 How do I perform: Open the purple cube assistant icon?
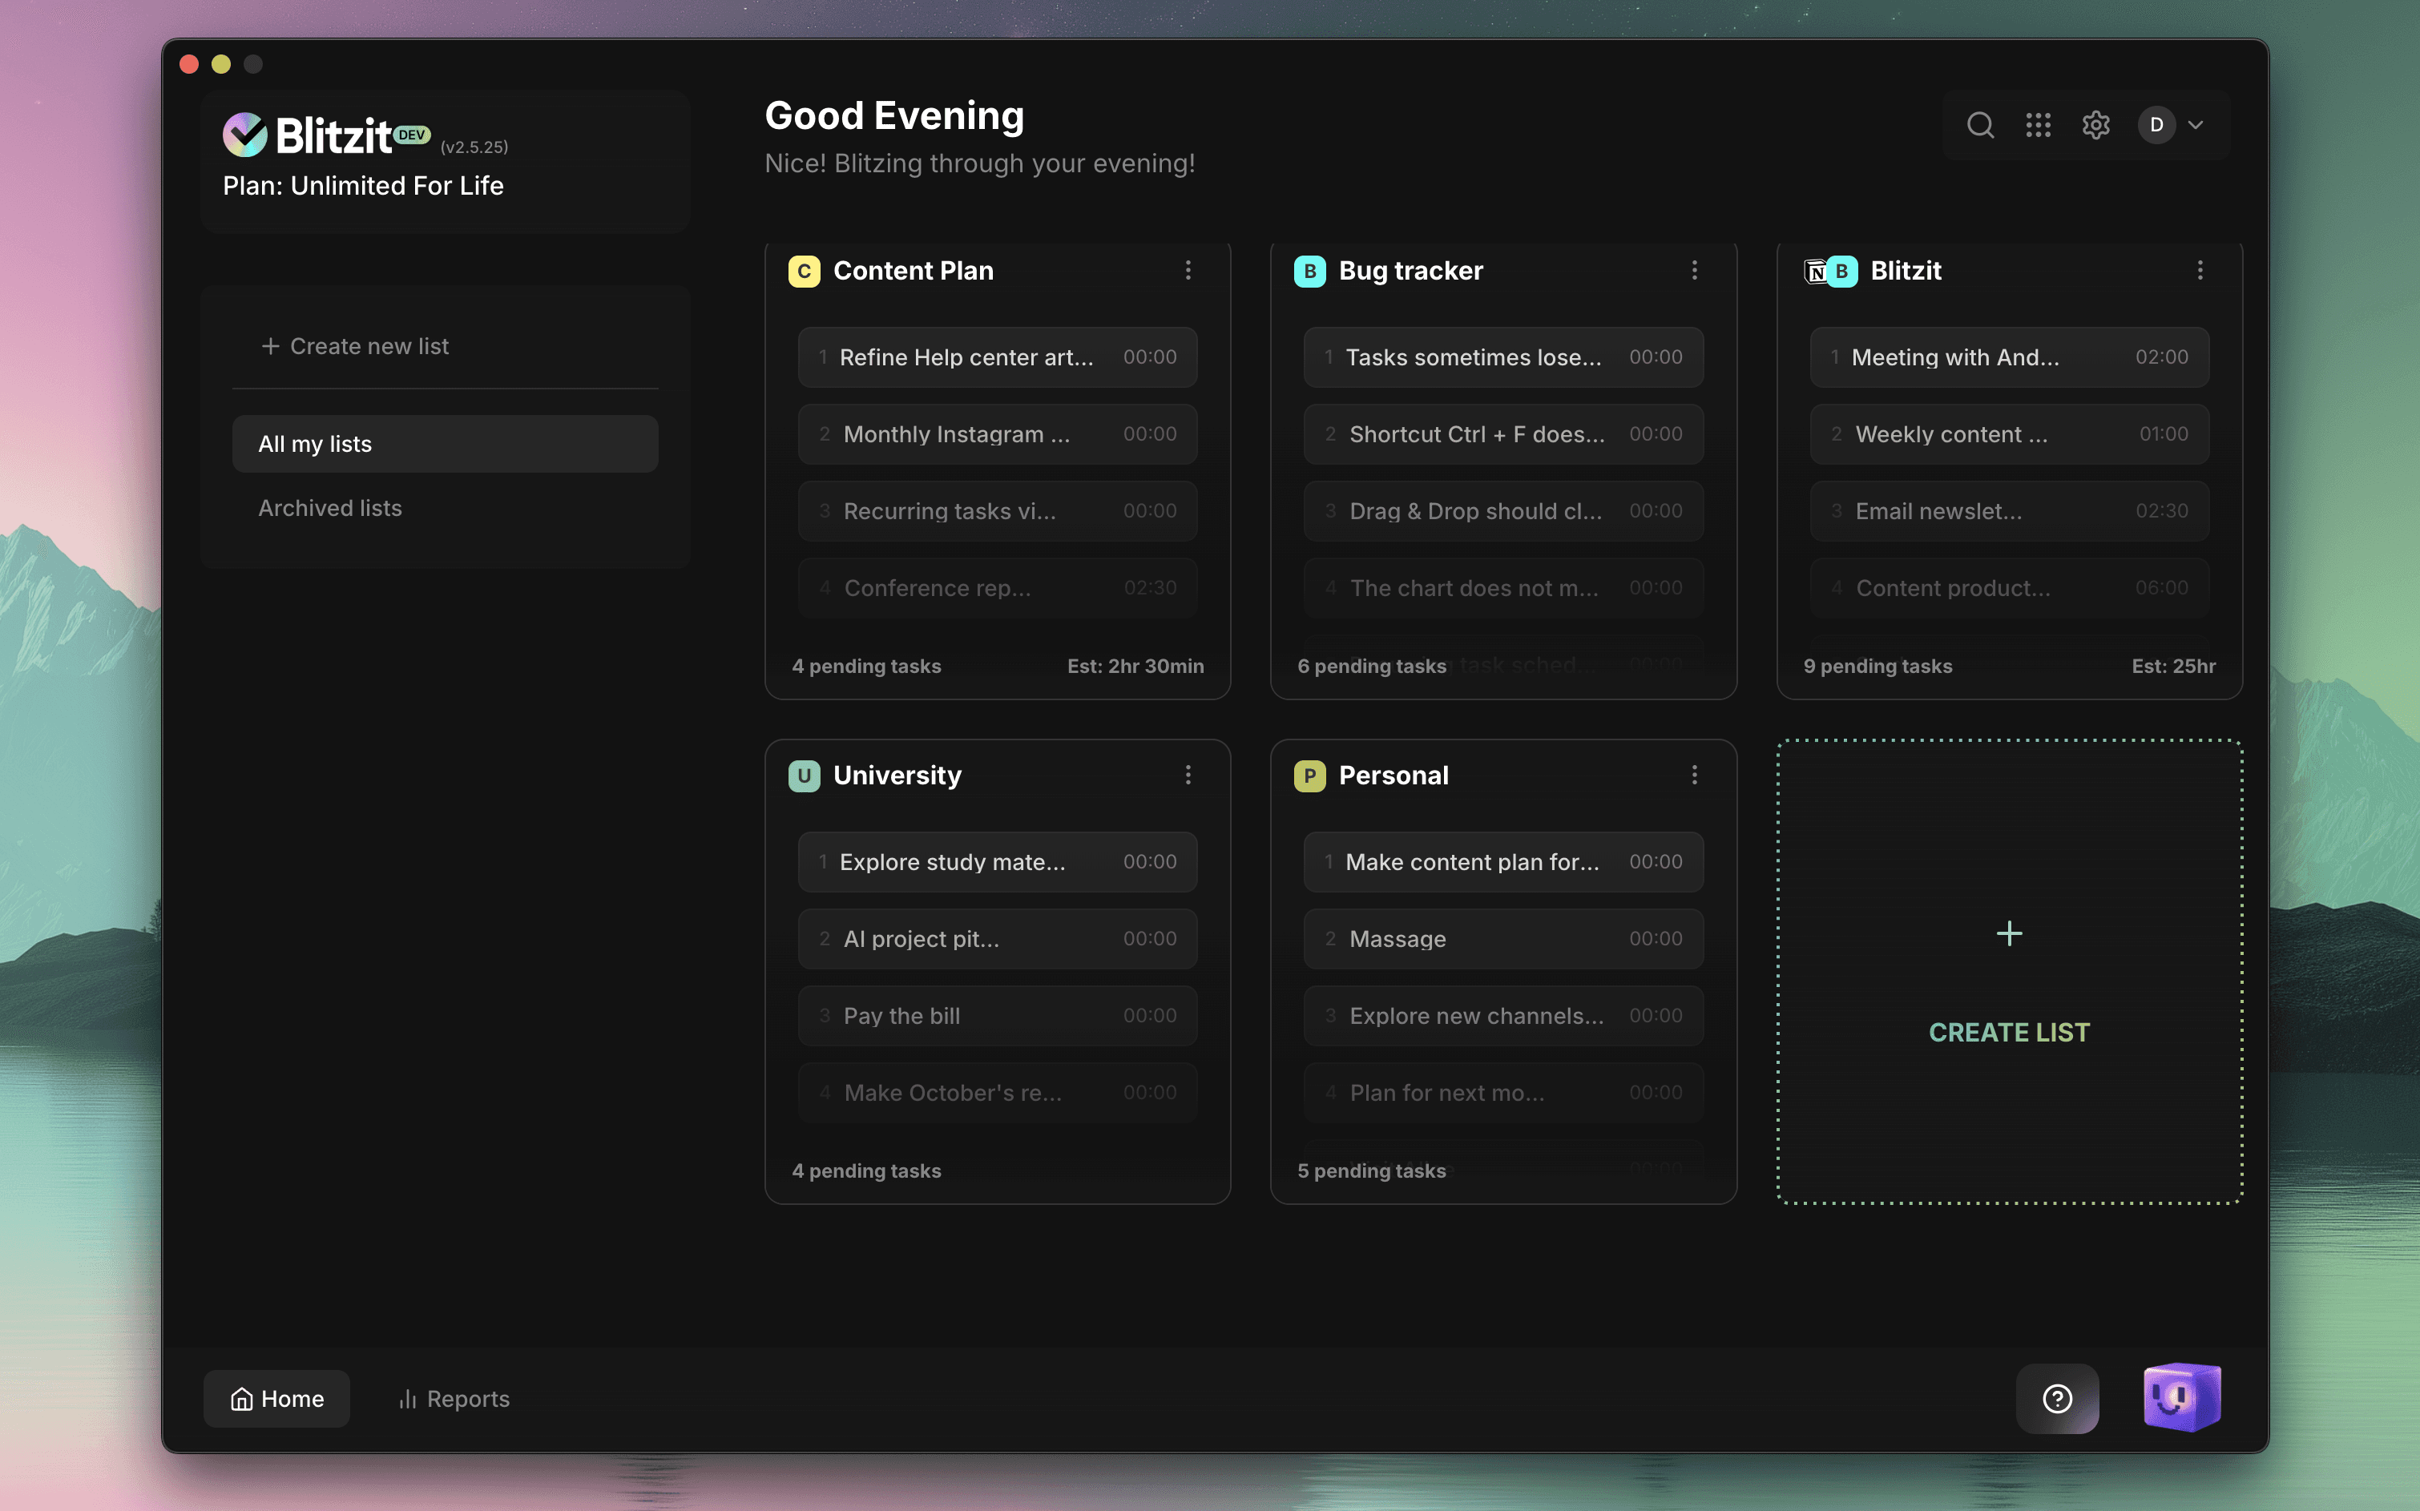[2181, 1396]
